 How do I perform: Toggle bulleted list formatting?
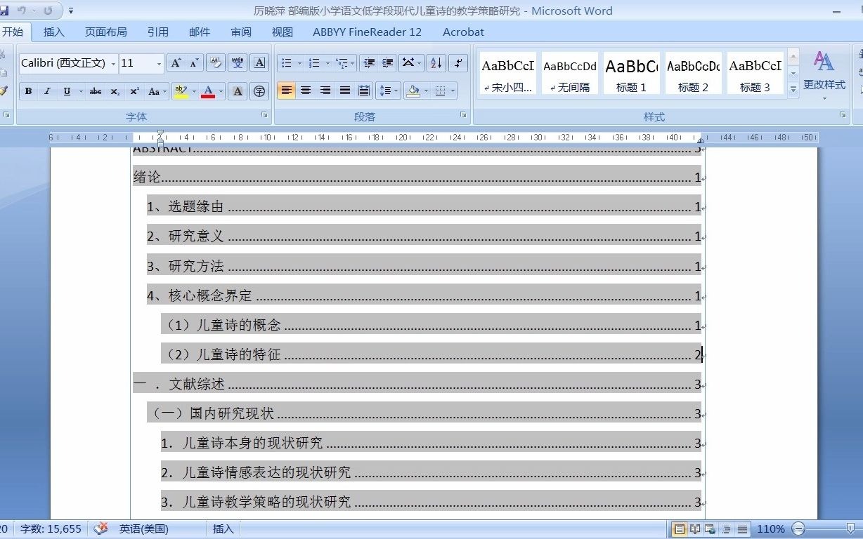[287, 62]
